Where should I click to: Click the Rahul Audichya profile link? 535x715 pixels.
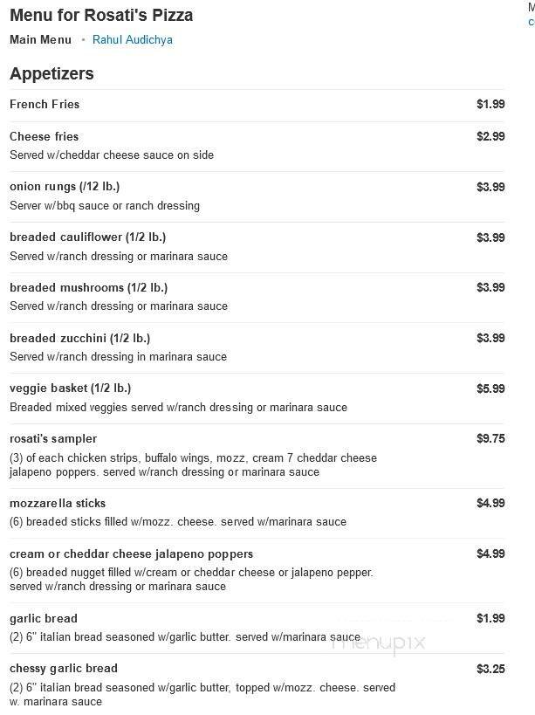(132, 39)
